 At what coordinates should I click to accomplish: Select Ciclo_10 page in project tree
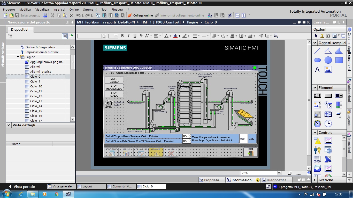36,86
